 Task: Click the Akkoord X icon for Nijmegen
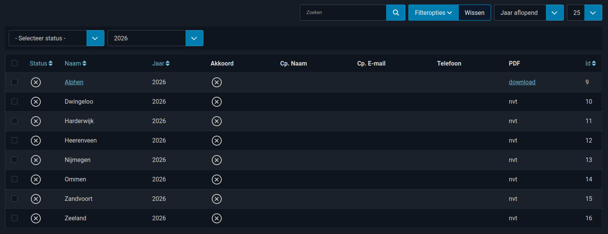[217, 160]
